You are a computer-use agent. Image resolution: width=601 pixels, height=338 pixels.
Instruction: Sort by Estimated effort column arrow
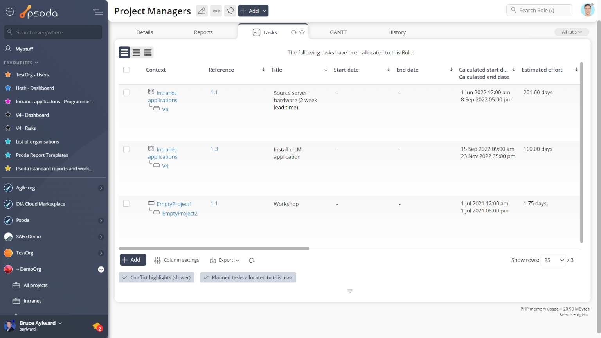pyautogui.click(x=576, y=70)
